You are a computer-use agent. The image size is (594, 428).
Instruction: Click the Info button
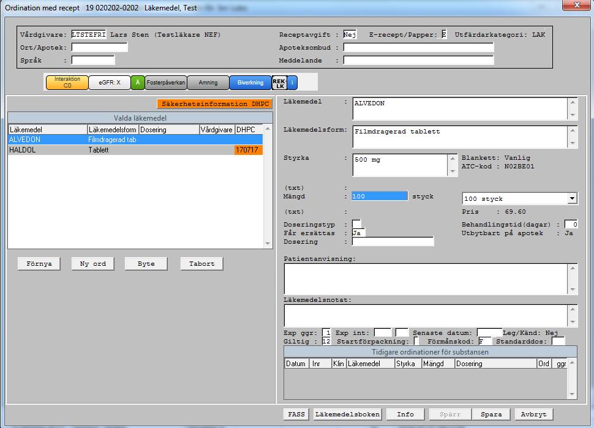(x=405, y=415)
